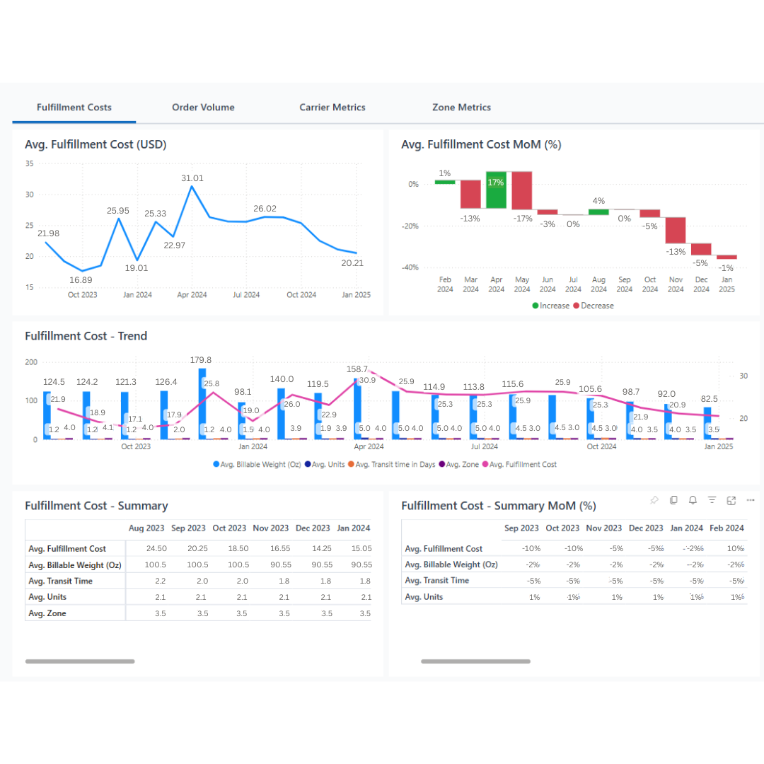Click the Avg. Transit Time row header in Summary

click(x=60, y=581)
